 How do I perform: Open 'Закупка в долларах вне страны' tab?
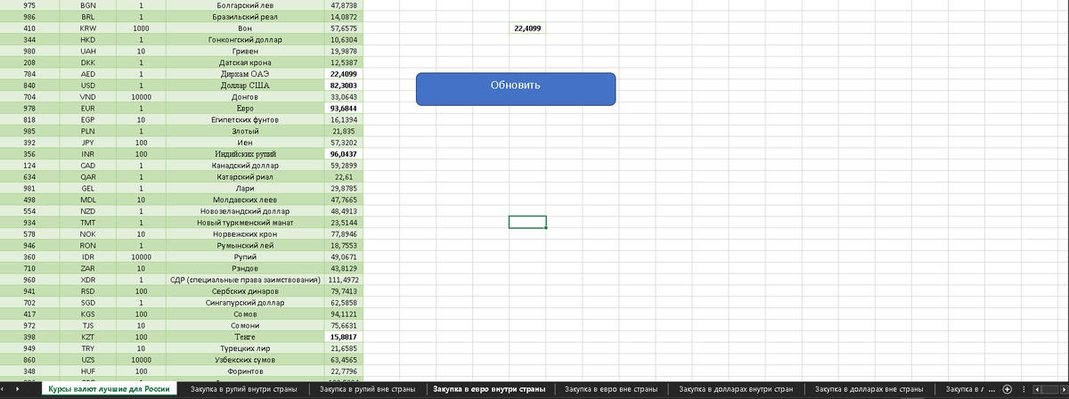(x=869, y=389)
